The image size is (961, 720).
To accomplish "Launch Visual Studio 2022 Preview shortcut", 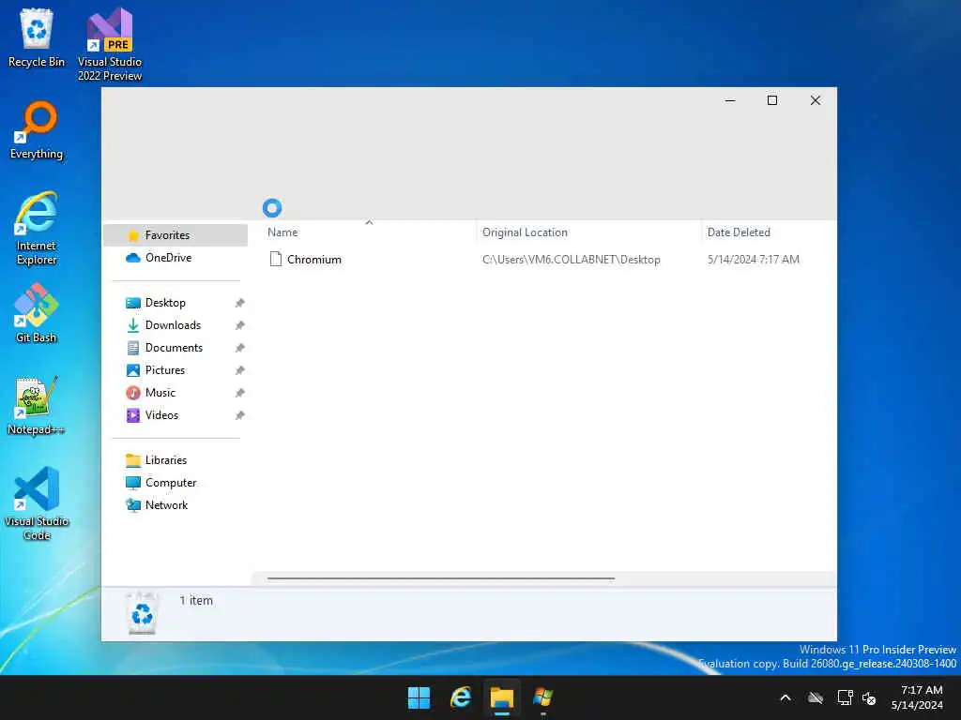I will (110, 44).
